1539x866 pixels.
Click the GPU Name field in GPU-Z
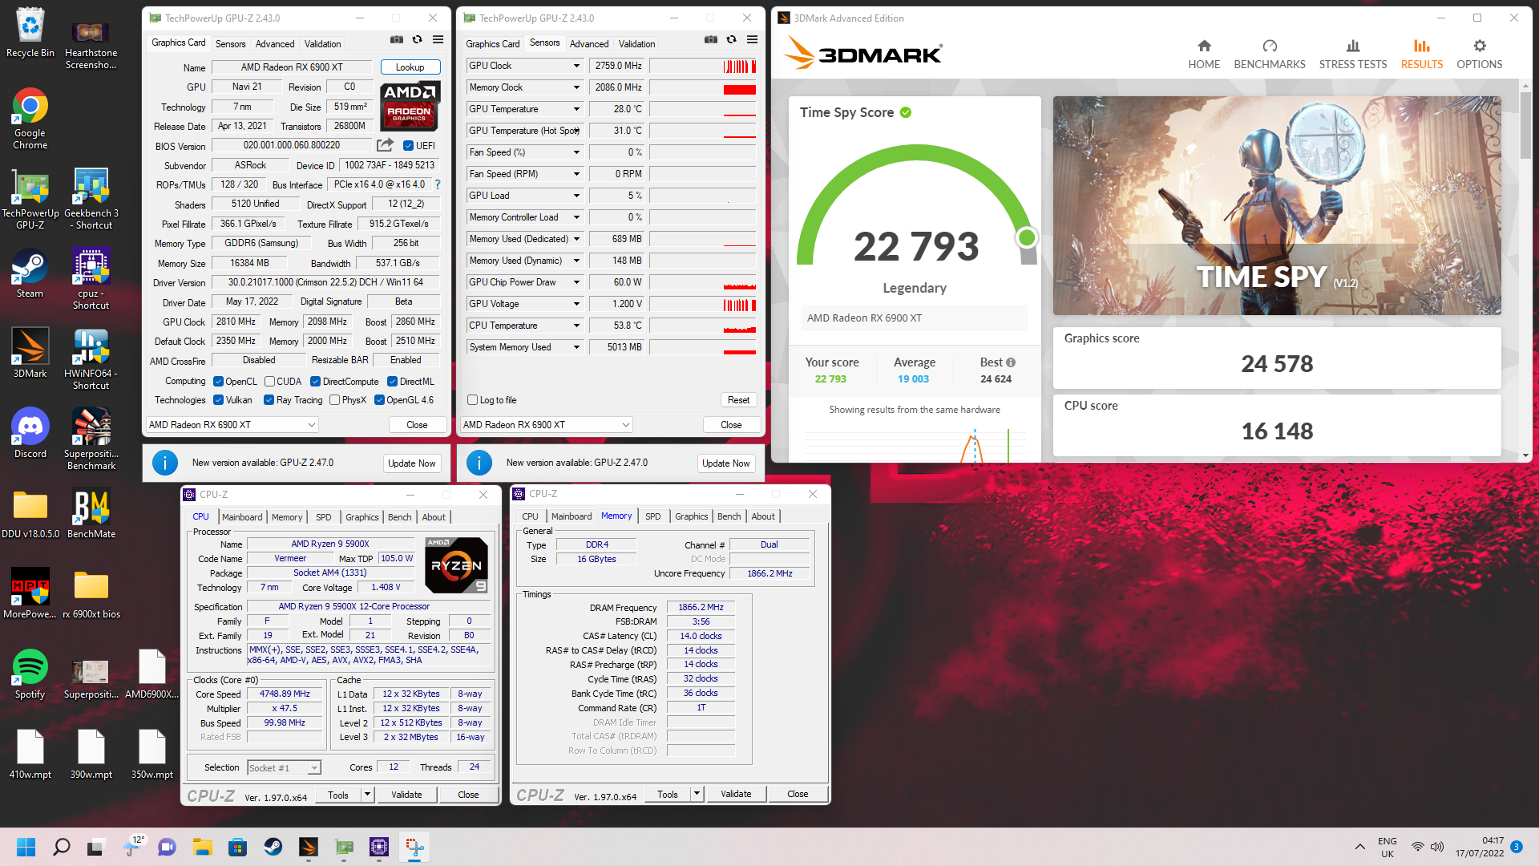pos(292,67)
